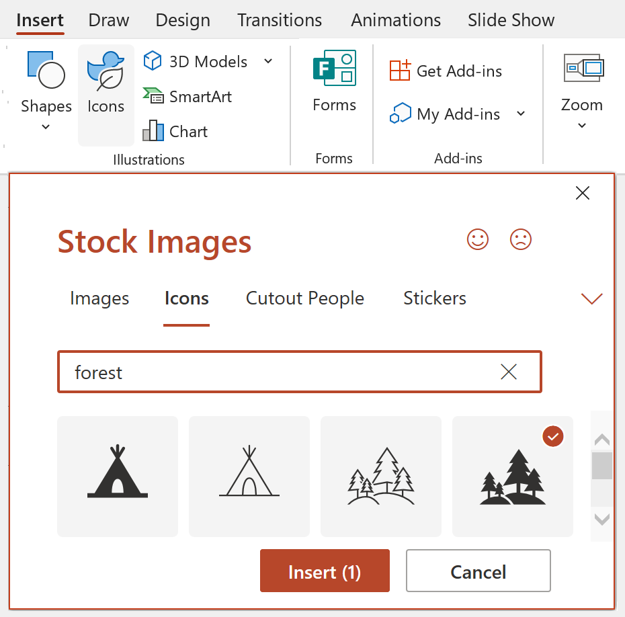The width and height of the screenshot is (625, 617).
Task: Collapse the Stock Images category chevron
Action: click(x=591, y=298)
